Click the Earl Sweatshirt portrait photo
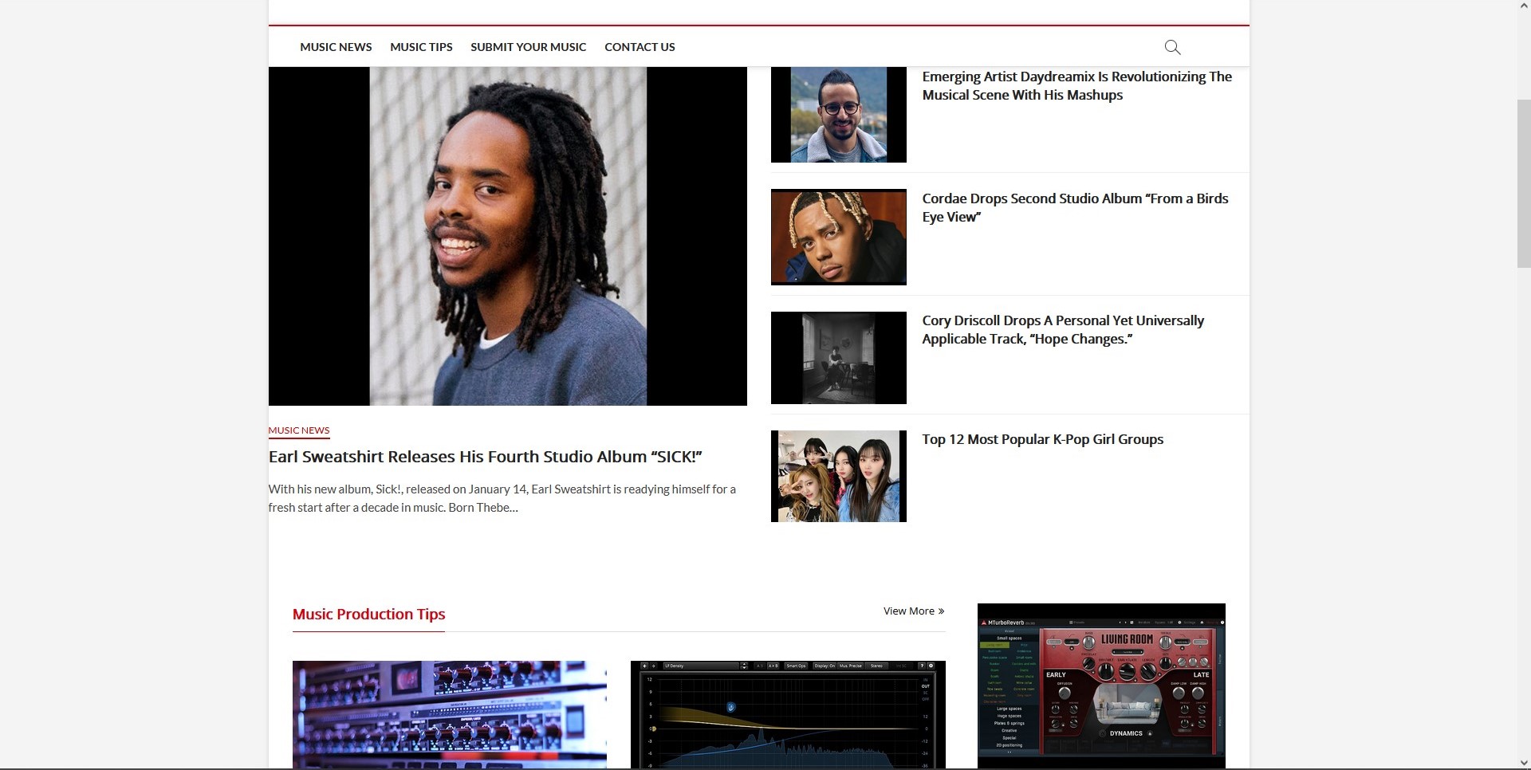Image resolution: width=1531 pixels, height=770 pixels. coord(507,236)
